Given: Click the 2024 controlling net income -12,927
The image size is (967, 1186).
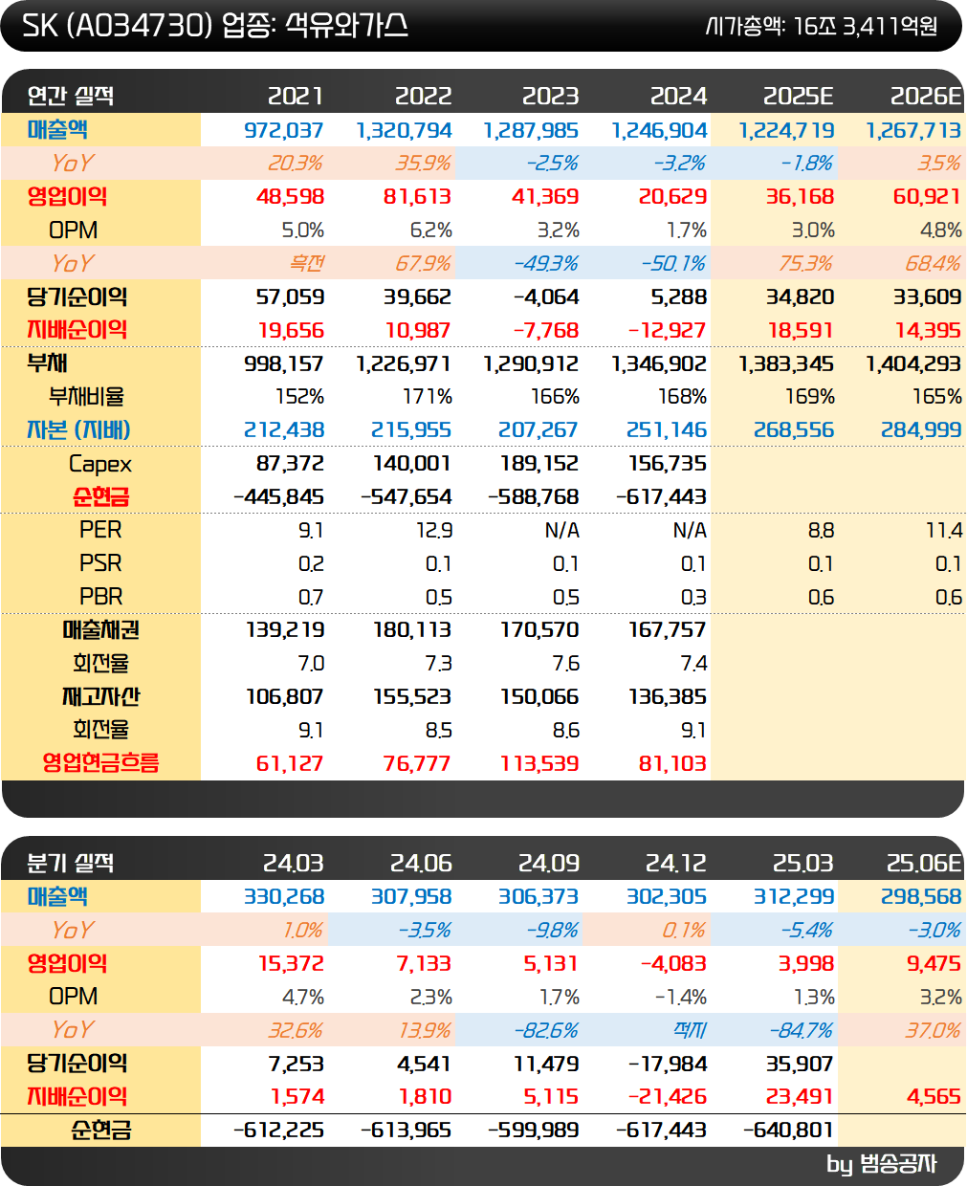Looking at the screenshot, I should click(x=667, y=330).
